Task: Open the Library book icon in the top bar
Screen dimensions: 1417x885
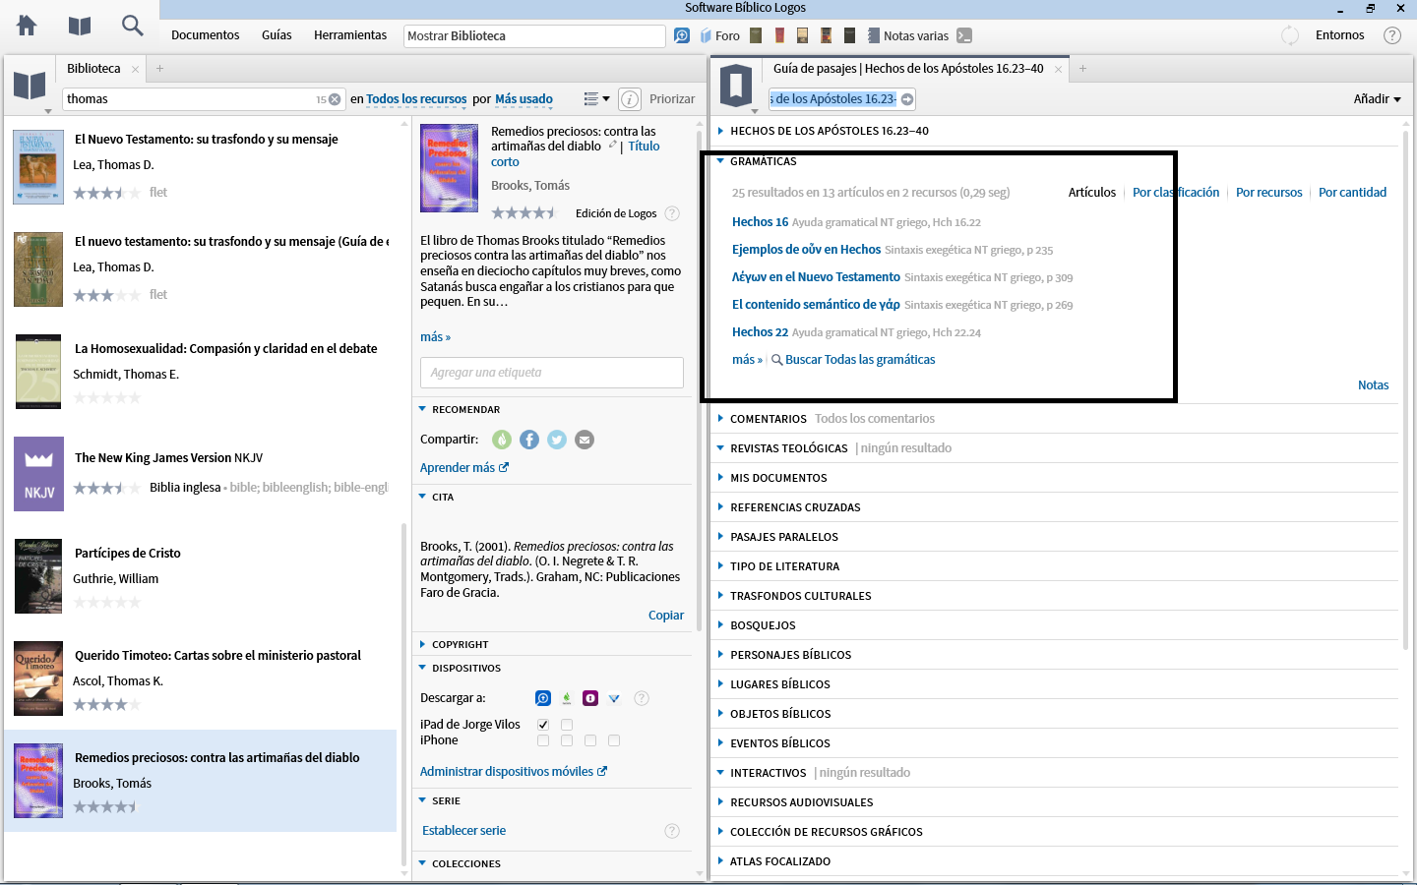Action: [80, 26]
